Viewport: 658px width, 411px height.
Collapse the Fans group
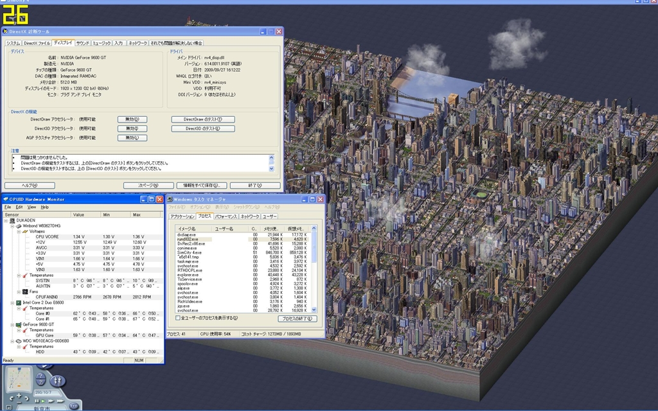19,292
